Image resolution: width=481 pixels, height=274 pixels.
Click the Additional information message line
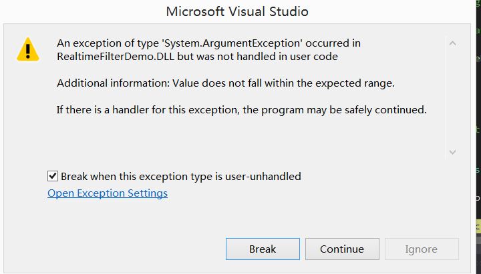[x=226, y=83]
